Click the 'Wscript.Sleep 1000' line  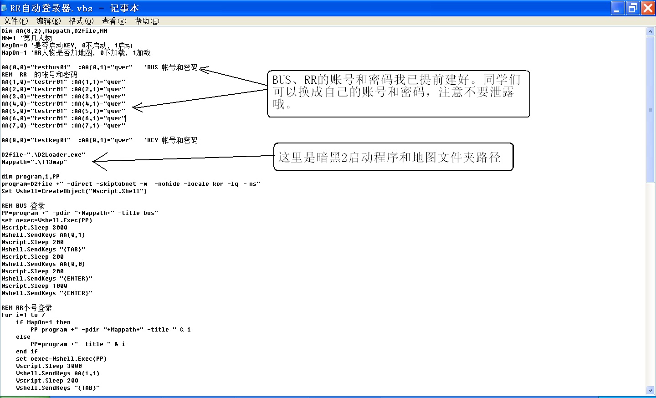pyautogui.click(x=34, y=286)
